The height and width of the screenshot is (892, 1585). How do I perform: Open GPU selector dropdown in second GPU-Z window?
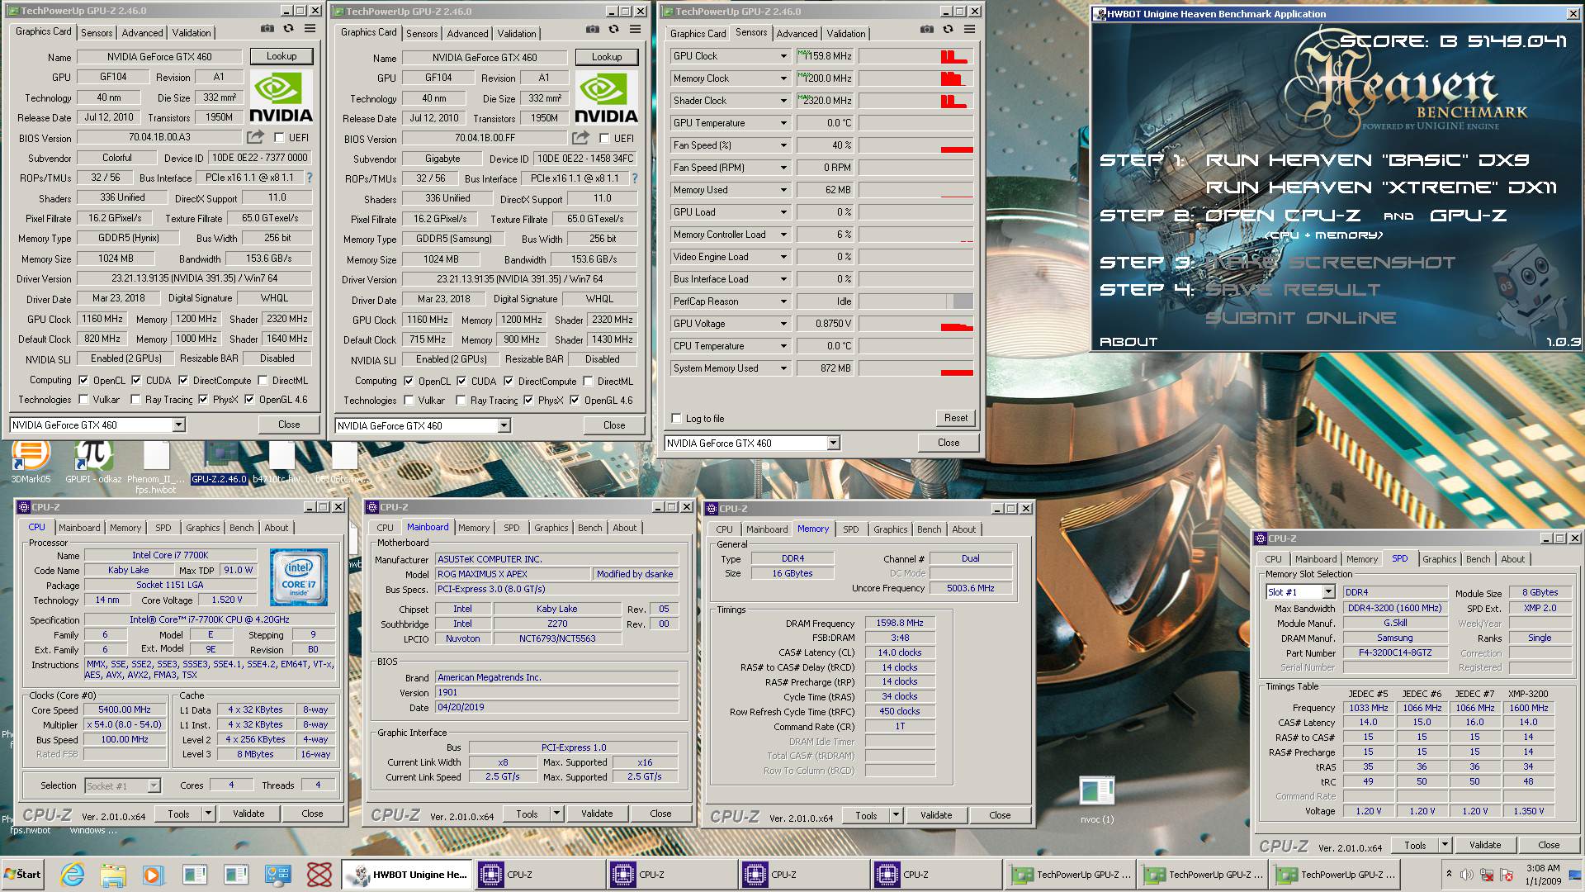click(x=504, y=425)
